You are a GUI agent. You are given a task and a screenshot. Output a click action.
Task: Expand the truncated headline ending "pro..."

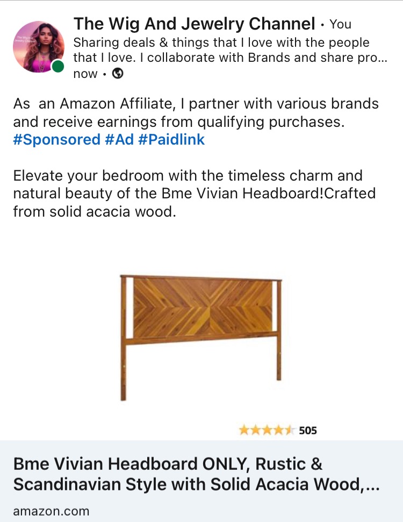tap(382, 58)
